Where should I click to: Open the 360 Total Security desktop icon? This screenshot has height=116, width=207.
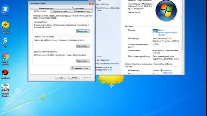coord(5,27)
